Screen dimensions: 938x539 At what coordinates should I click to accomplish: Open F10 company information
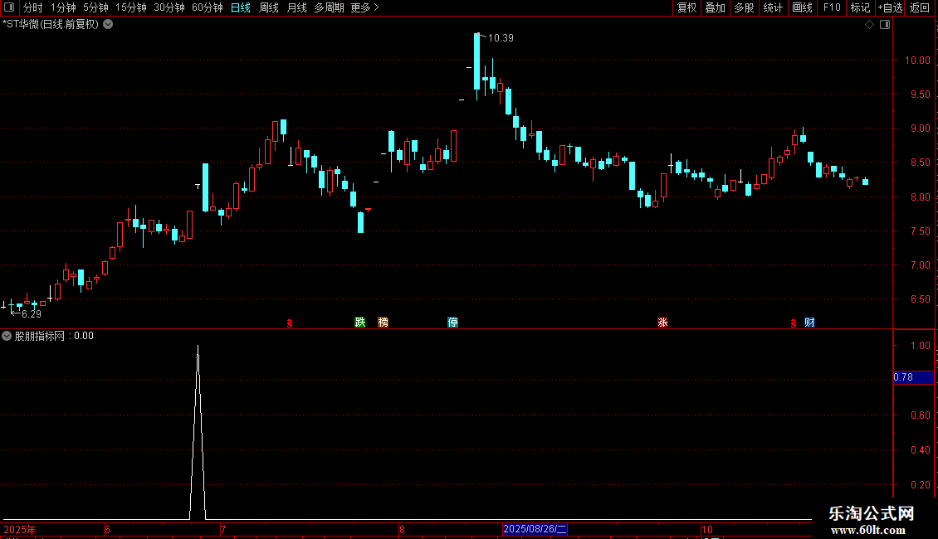coord(832,7)
